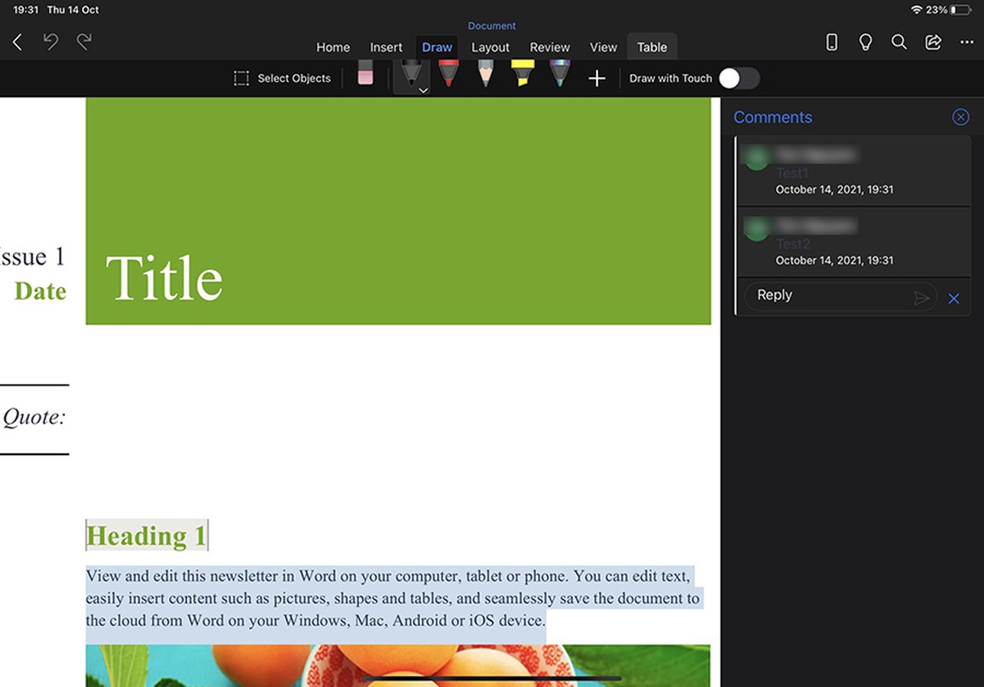This screenshot has height=687, width=984.
Task: Redo the last action
Action: 84,42
